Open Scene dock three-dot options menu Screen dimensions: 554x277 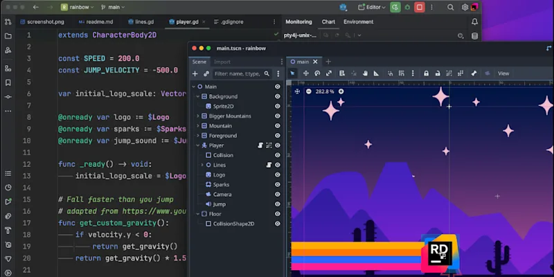click(278, 73)
